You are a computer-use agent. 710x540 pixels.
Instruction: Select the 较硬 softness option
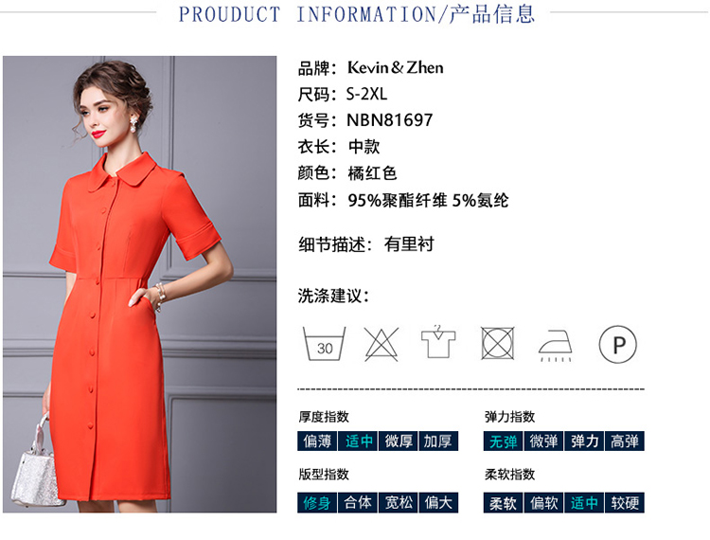(x=625, y=503)
